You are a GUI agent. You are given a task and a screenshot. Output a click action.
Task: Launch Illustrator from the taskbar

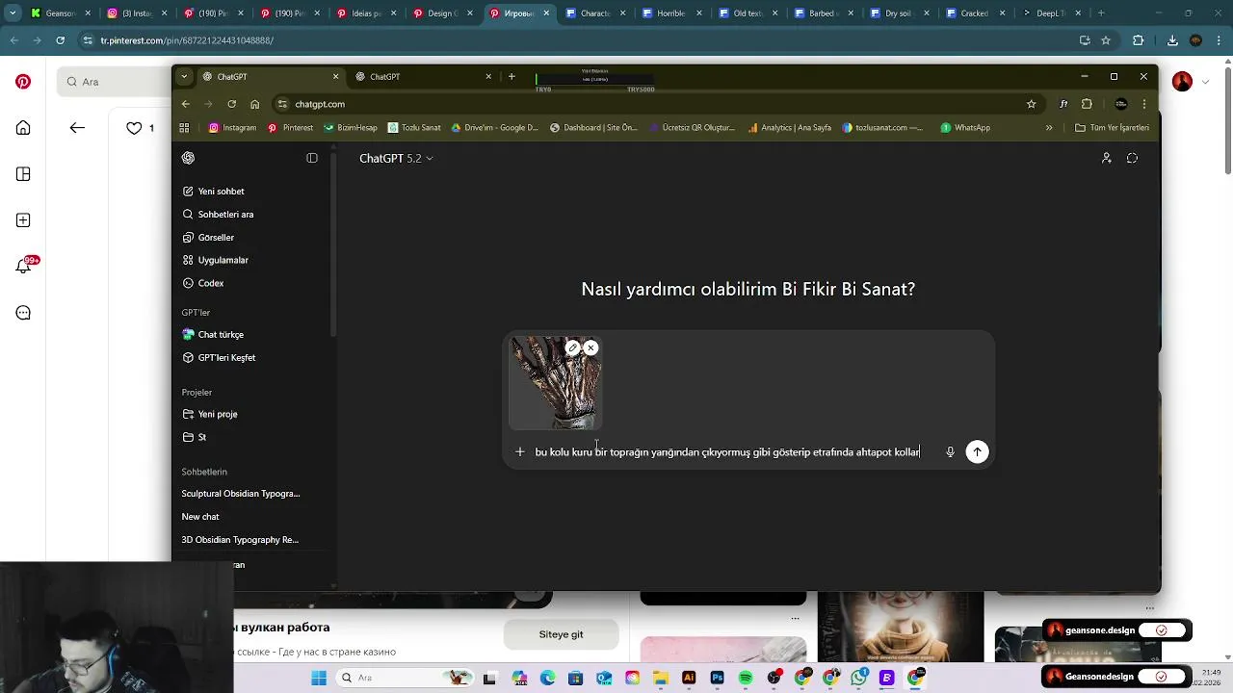[x=689, y=678]
